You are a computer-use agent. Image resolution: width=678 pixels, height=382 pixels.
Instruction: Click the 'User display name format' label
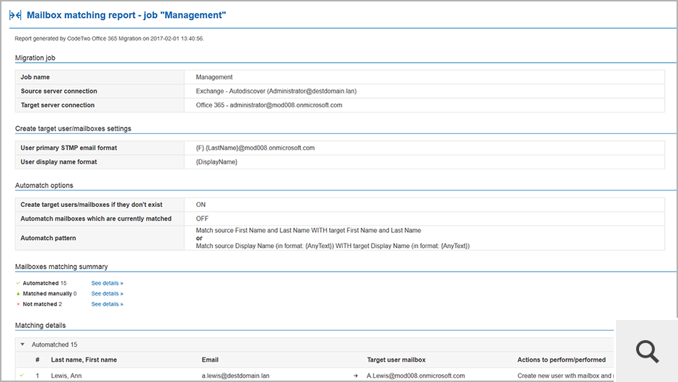pos(59,161)
